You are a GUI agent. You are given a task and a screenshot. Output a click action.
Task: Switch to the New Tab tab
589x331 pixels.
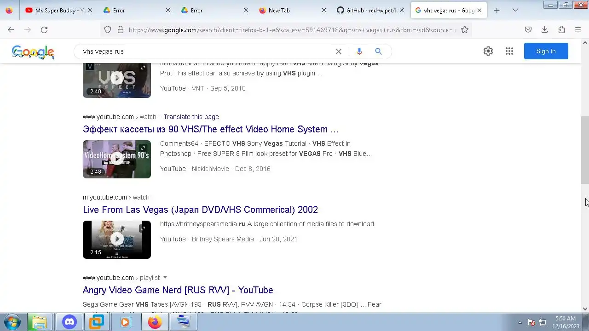coord(293,10)
